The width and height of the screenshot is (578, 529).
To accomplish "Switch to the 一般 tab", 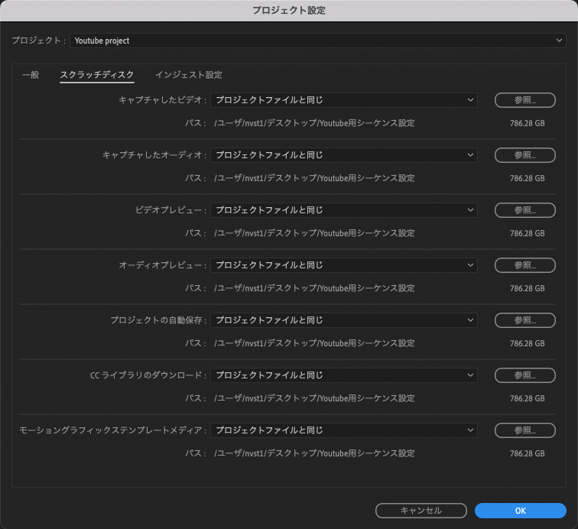I will coord(31,75).
